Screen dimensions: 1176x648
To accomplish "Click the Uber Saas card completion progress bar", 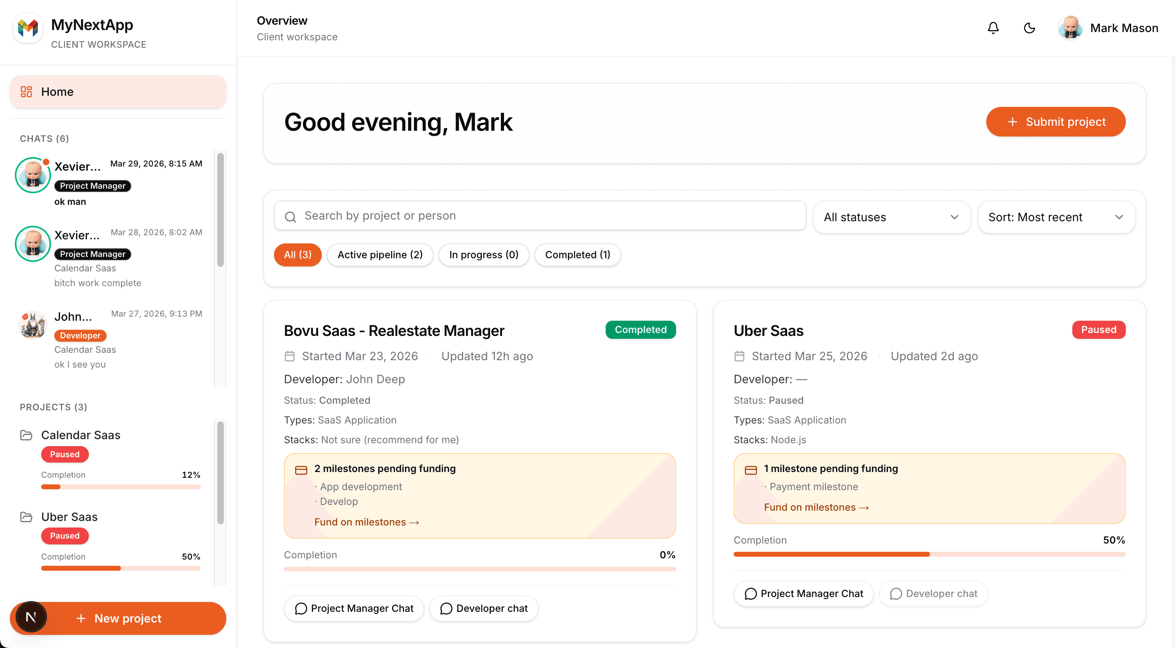I will point(929,554).
